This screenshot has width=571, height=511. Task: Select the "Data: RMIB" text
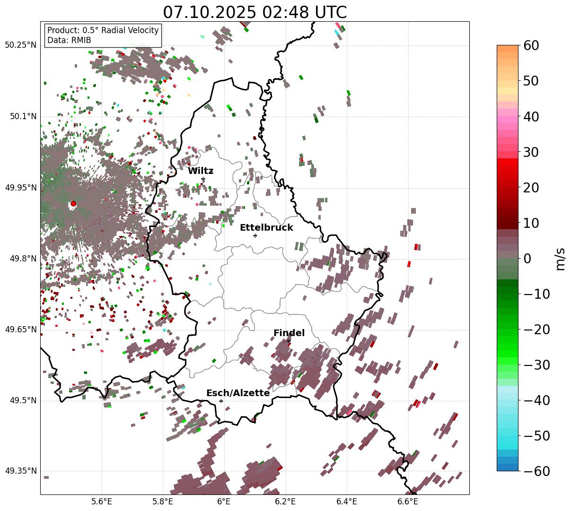69,40
